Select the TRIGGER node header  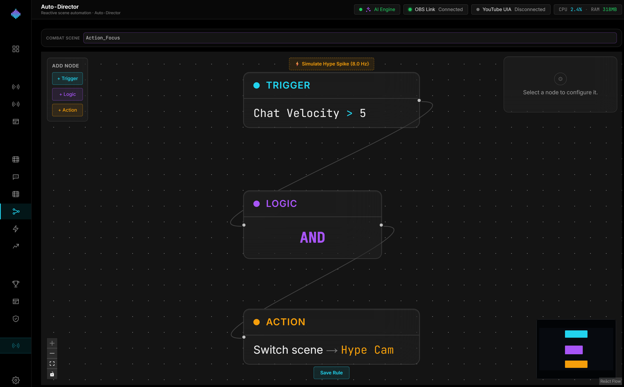[331, 85]
